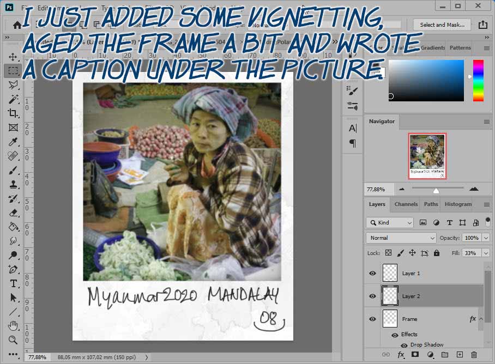
Task: Collapse the right panels double arrow
Action: pyautogui.click(x=487, y=37)
